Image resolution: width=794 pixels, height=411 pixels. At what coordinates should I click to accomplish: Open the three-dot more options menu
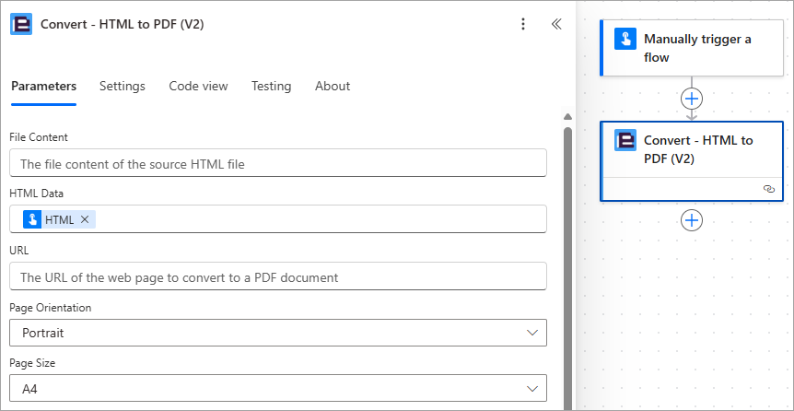pyautogui.click(x=523, y=24)
